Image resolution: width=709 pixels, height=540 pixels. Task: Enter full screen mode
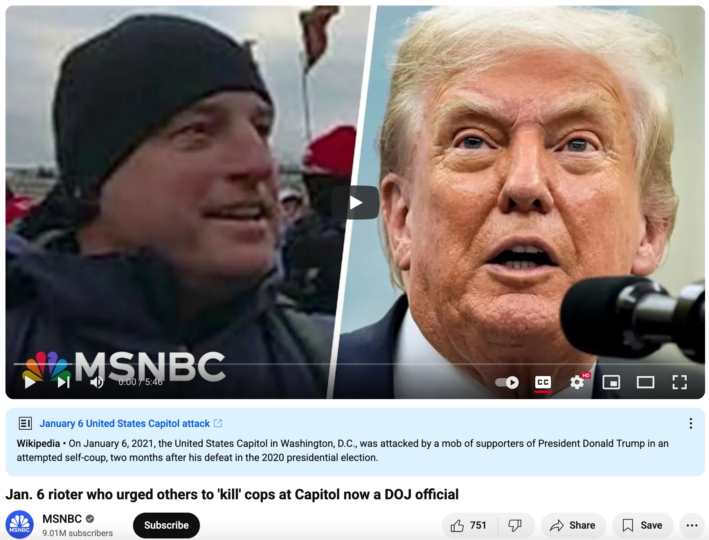pos(680,382)
